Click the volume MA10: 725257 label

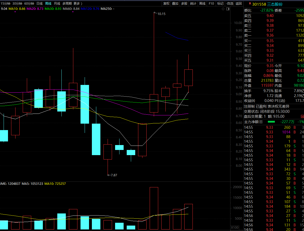coord(55,184)
